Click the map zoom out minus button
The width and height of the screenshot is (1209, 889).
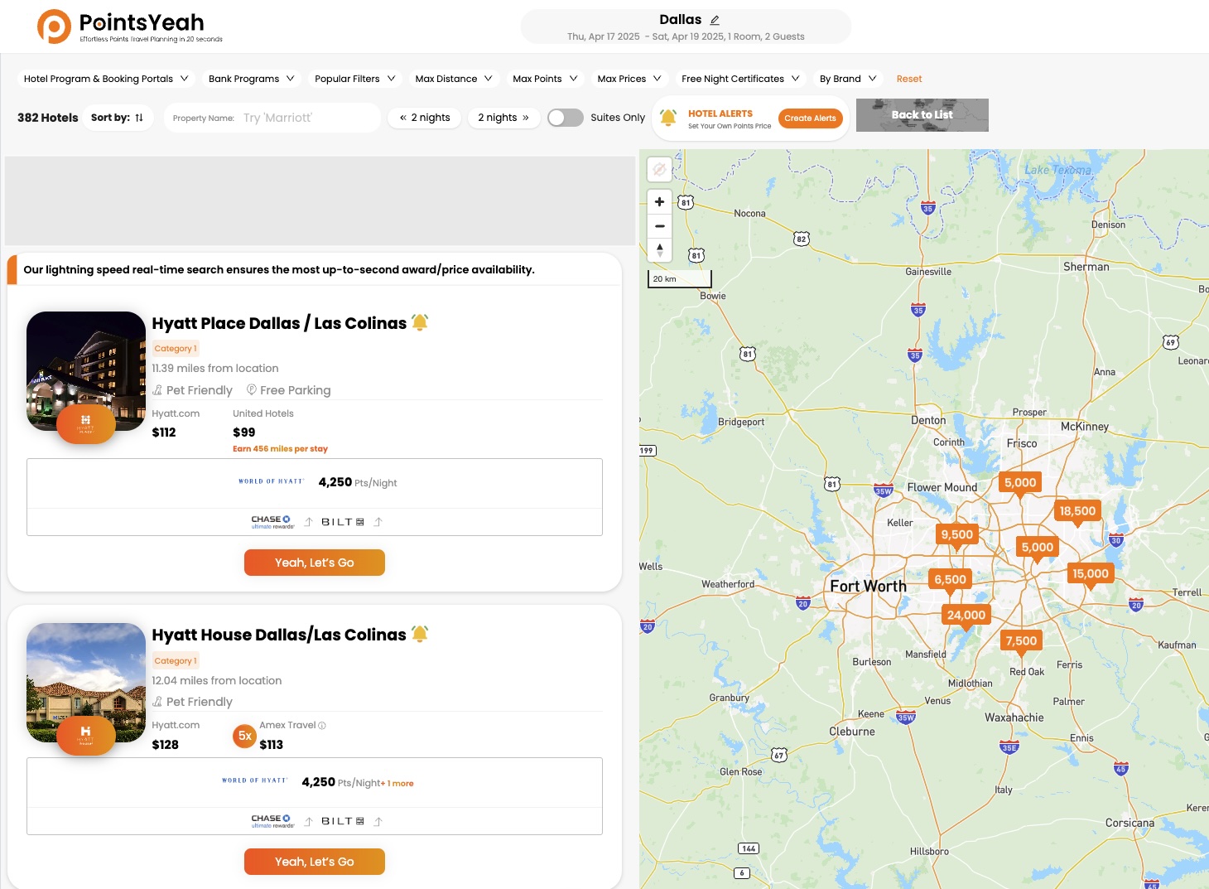[x=659, y=225]
